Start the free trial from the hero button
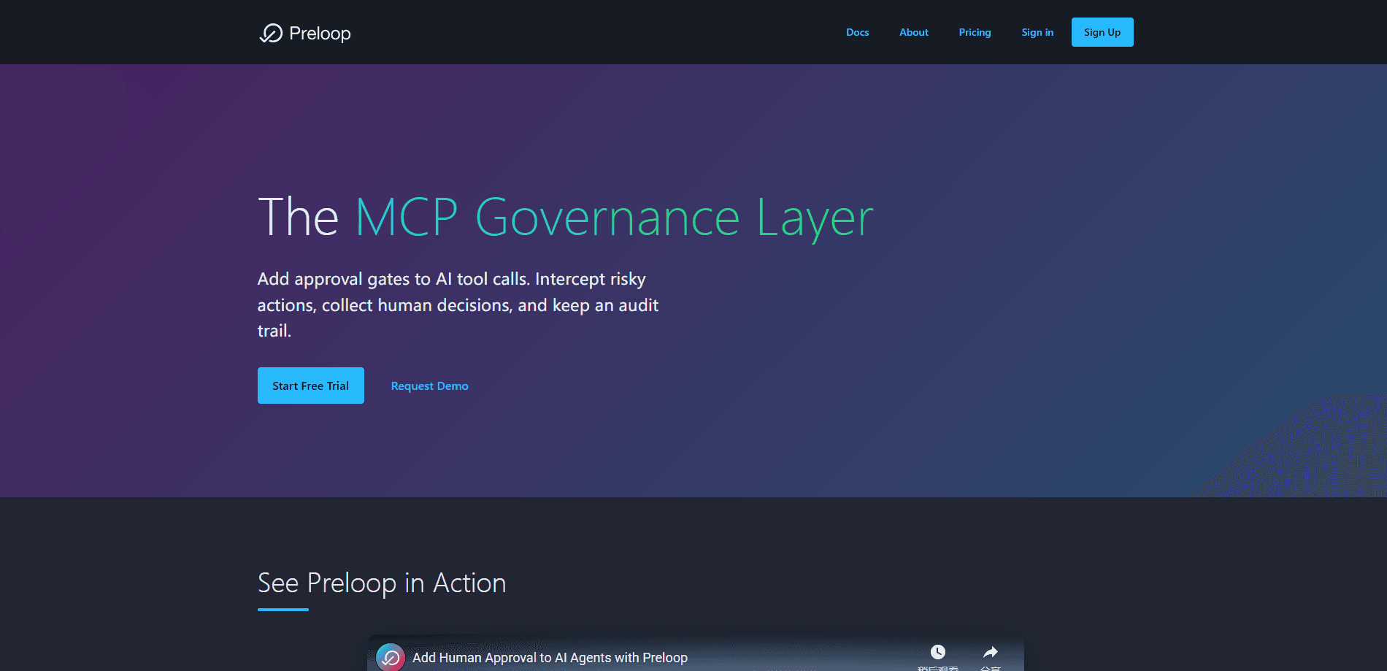Screen dimensions: 1387x671 coord(311,386)
